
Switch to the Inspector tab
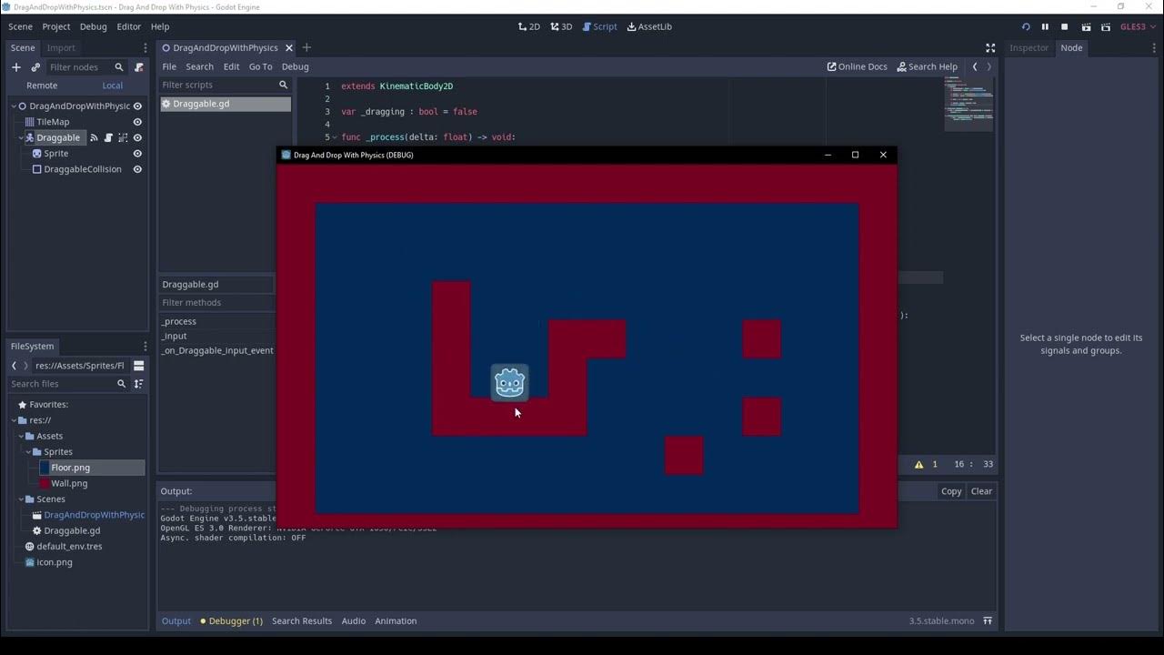point(1029,48)
